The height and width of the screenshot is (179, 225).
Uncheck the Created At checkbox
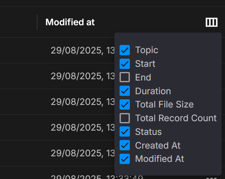pos(125,145)
